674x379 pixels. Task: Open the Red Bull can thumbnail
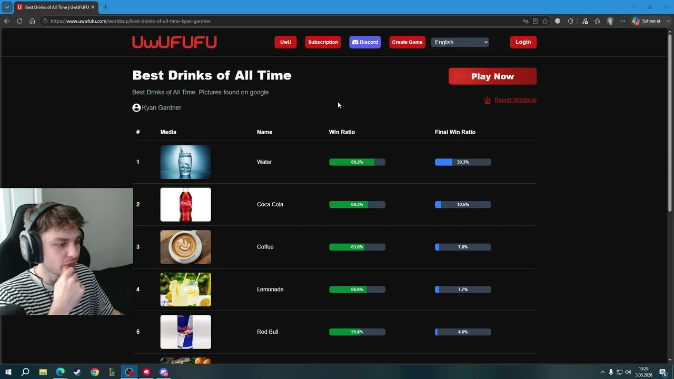coord(185,332)
